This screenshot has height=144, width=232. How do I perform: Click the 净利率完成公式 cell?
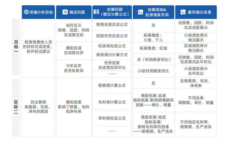pos(112,118)
